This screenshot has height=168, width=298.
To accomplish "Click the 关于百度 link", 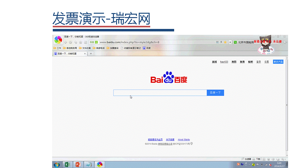I will pyautogui.click(x=170, y=140).
